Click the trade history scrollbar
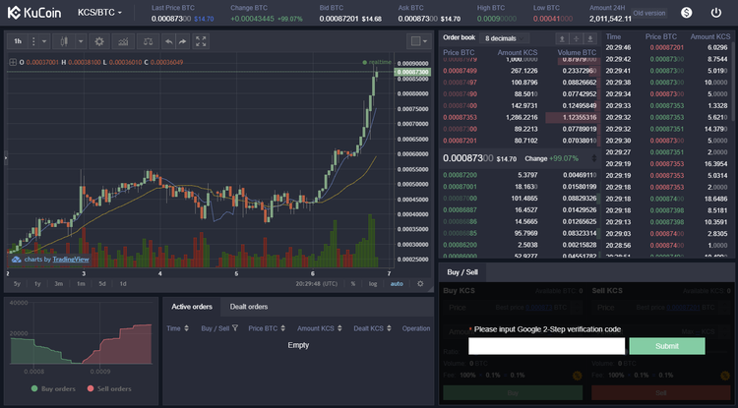This screenshot has width=738, height=408. click(x=734, y=80)
